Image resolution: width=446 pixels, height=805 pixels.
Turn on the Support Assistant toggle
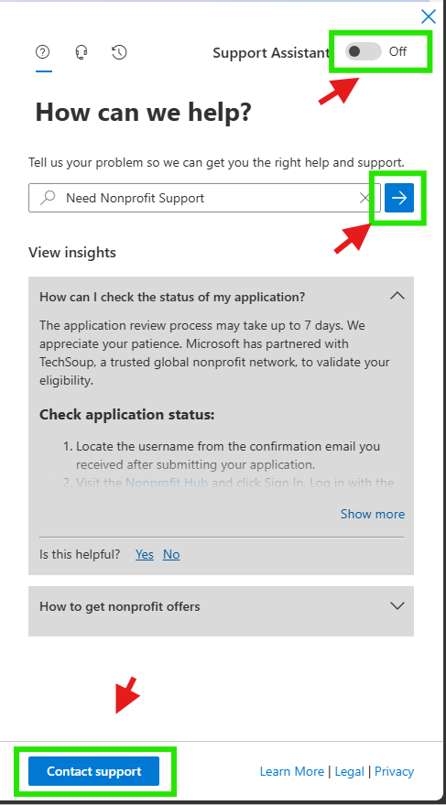[363, 51]
